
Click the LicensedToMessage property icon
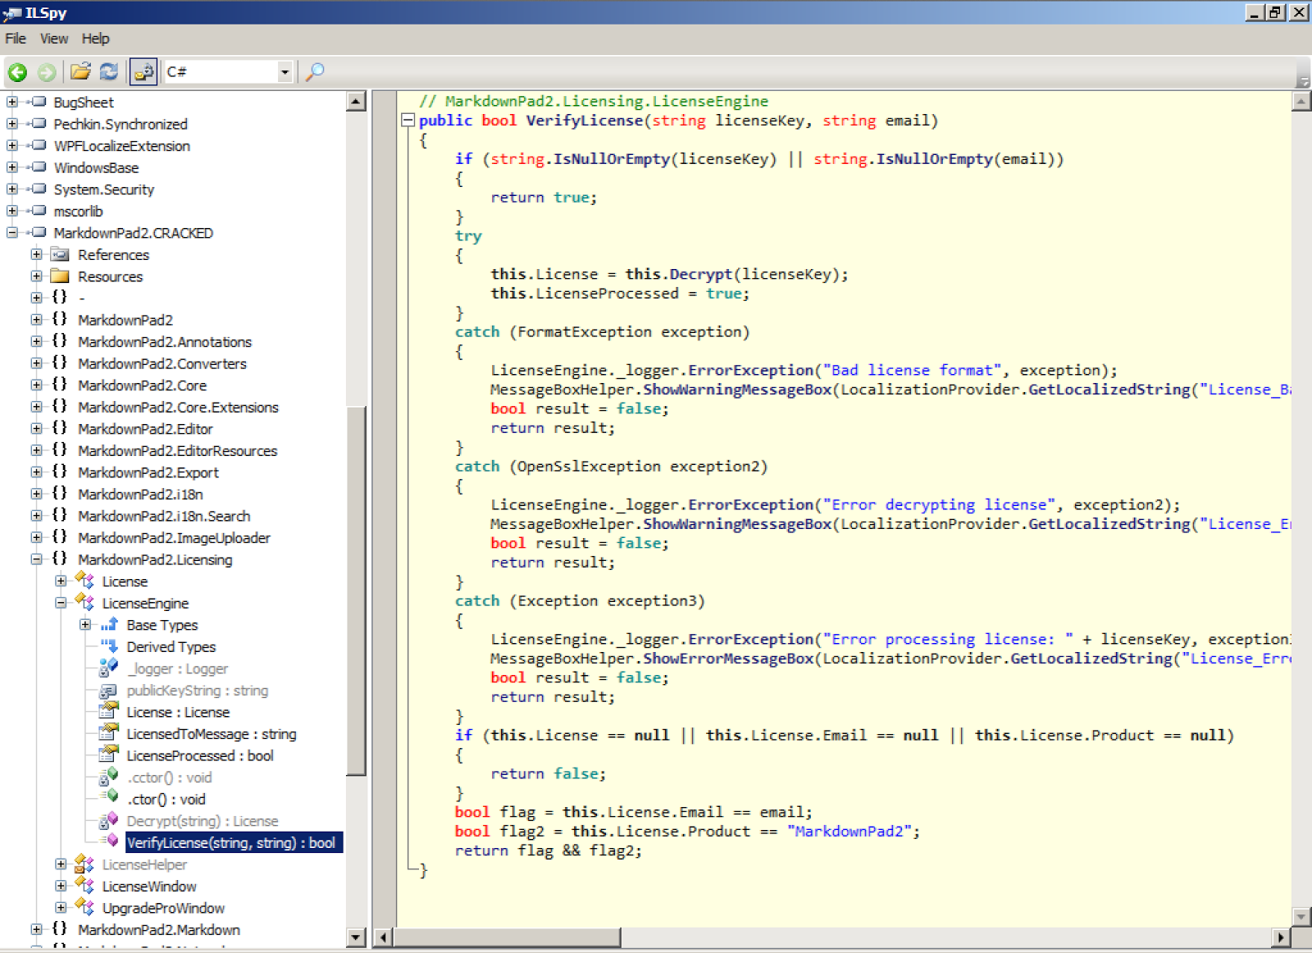(x=109, y=733)
